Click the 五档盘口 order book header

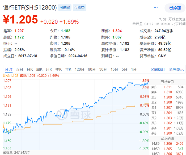click(167, 82)
